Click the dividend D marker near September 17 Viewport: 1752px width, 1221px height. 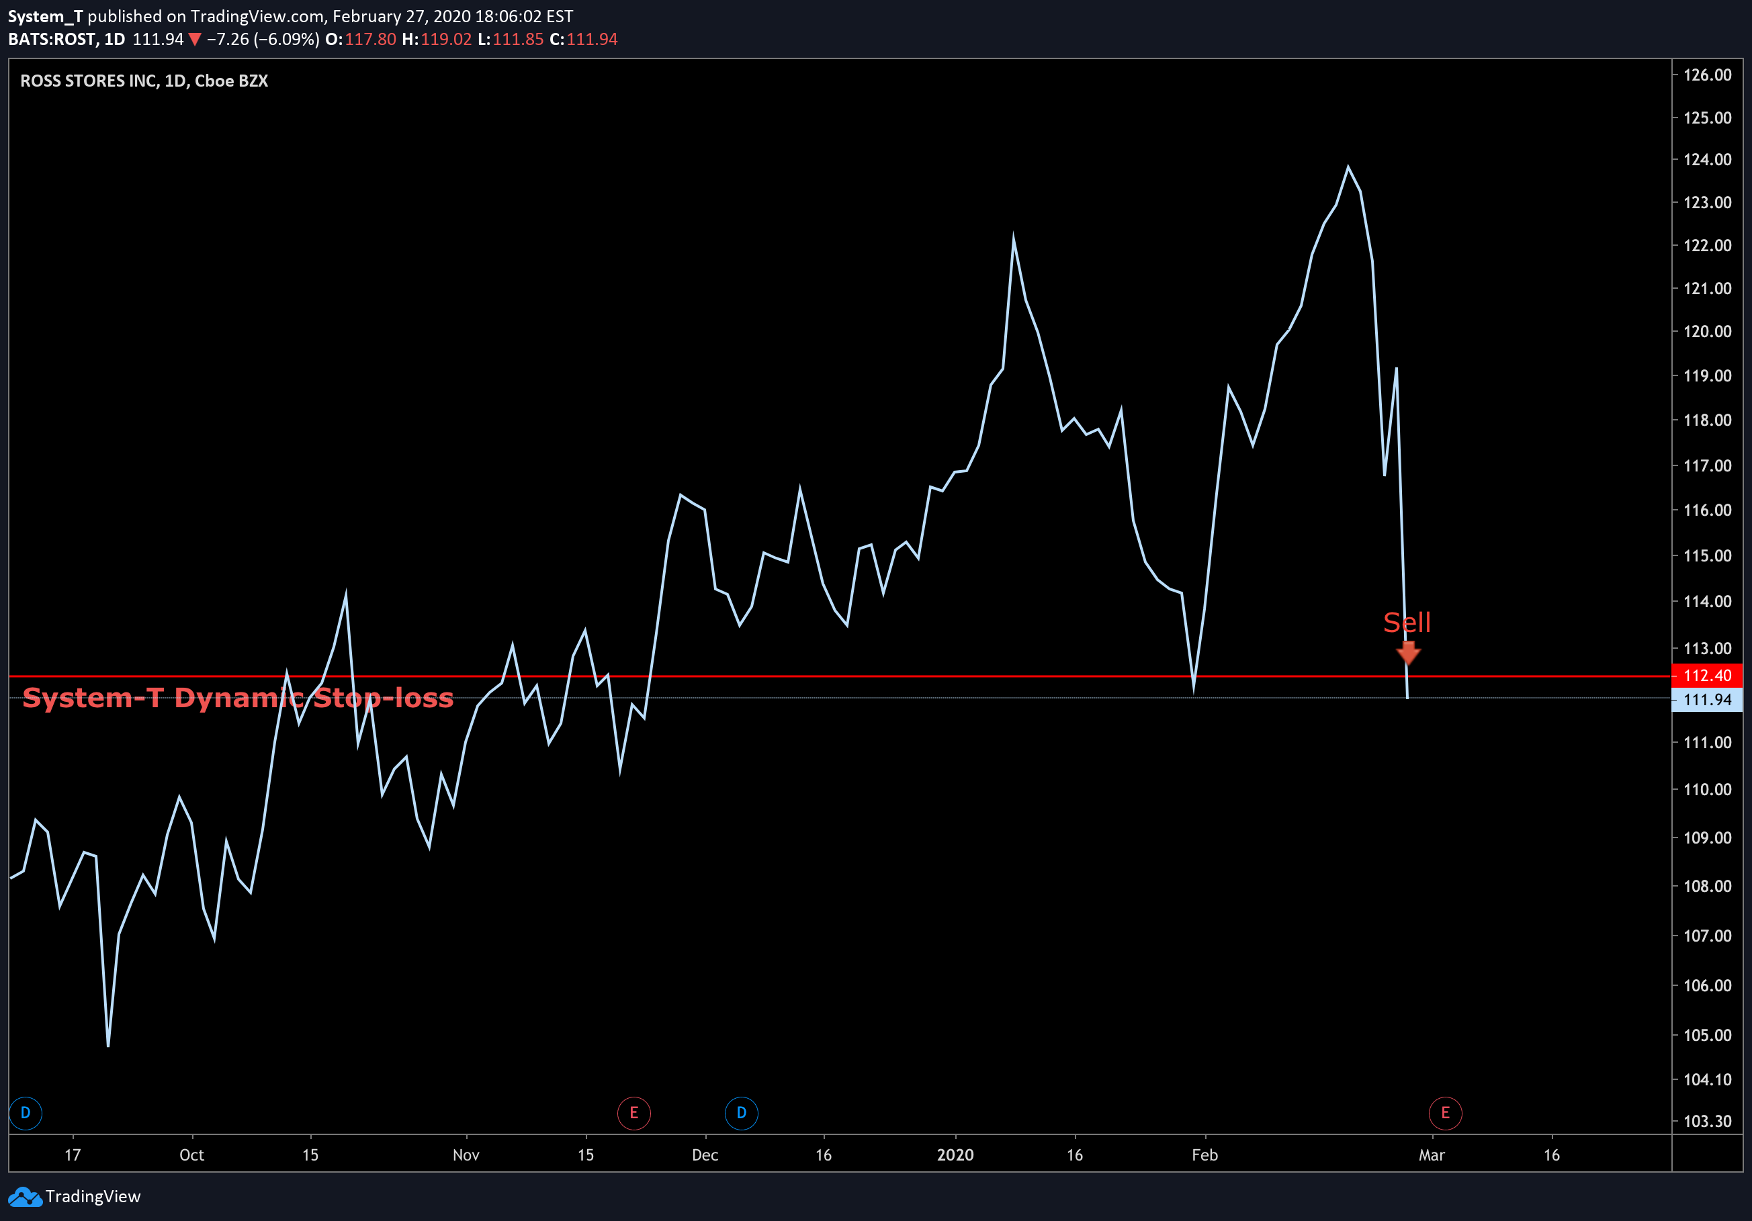25,1113
